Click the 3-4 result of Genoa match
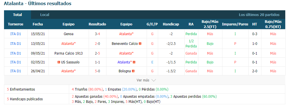287x108 pixels. (97, 34)
